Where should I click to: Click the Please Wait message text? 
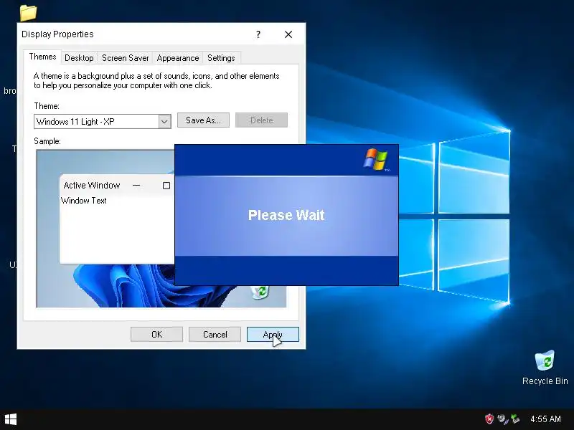(x=286, y=215)
